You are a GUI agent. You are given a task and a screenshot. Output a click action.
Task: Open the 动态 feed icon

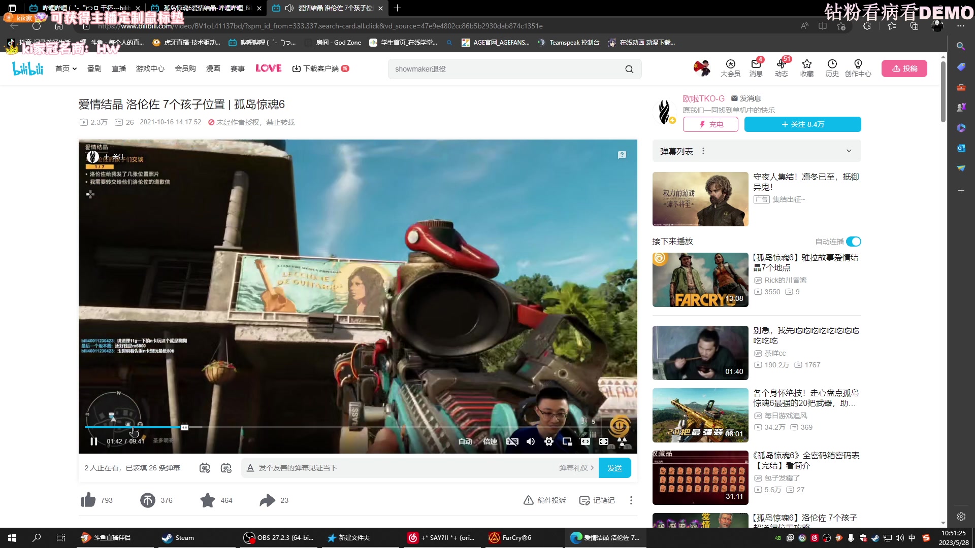pyautogui.click(x=782, y=68)
